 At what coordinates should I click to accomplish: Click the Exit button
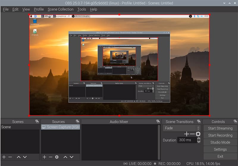[220, 156]
